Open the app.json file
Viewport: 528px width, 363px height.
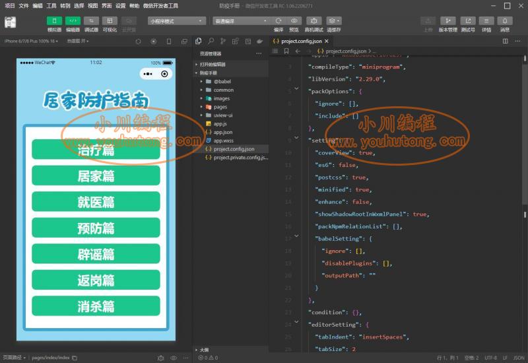231,132
